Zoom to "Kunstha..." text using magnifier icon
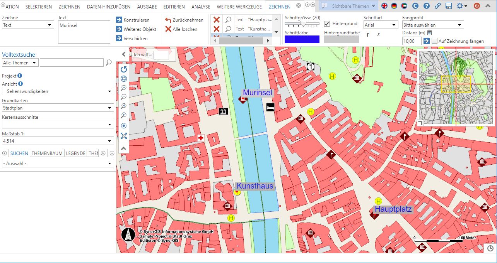Image resolution: width=497 pixels, height=263 pixels. [x=229, y=29]
